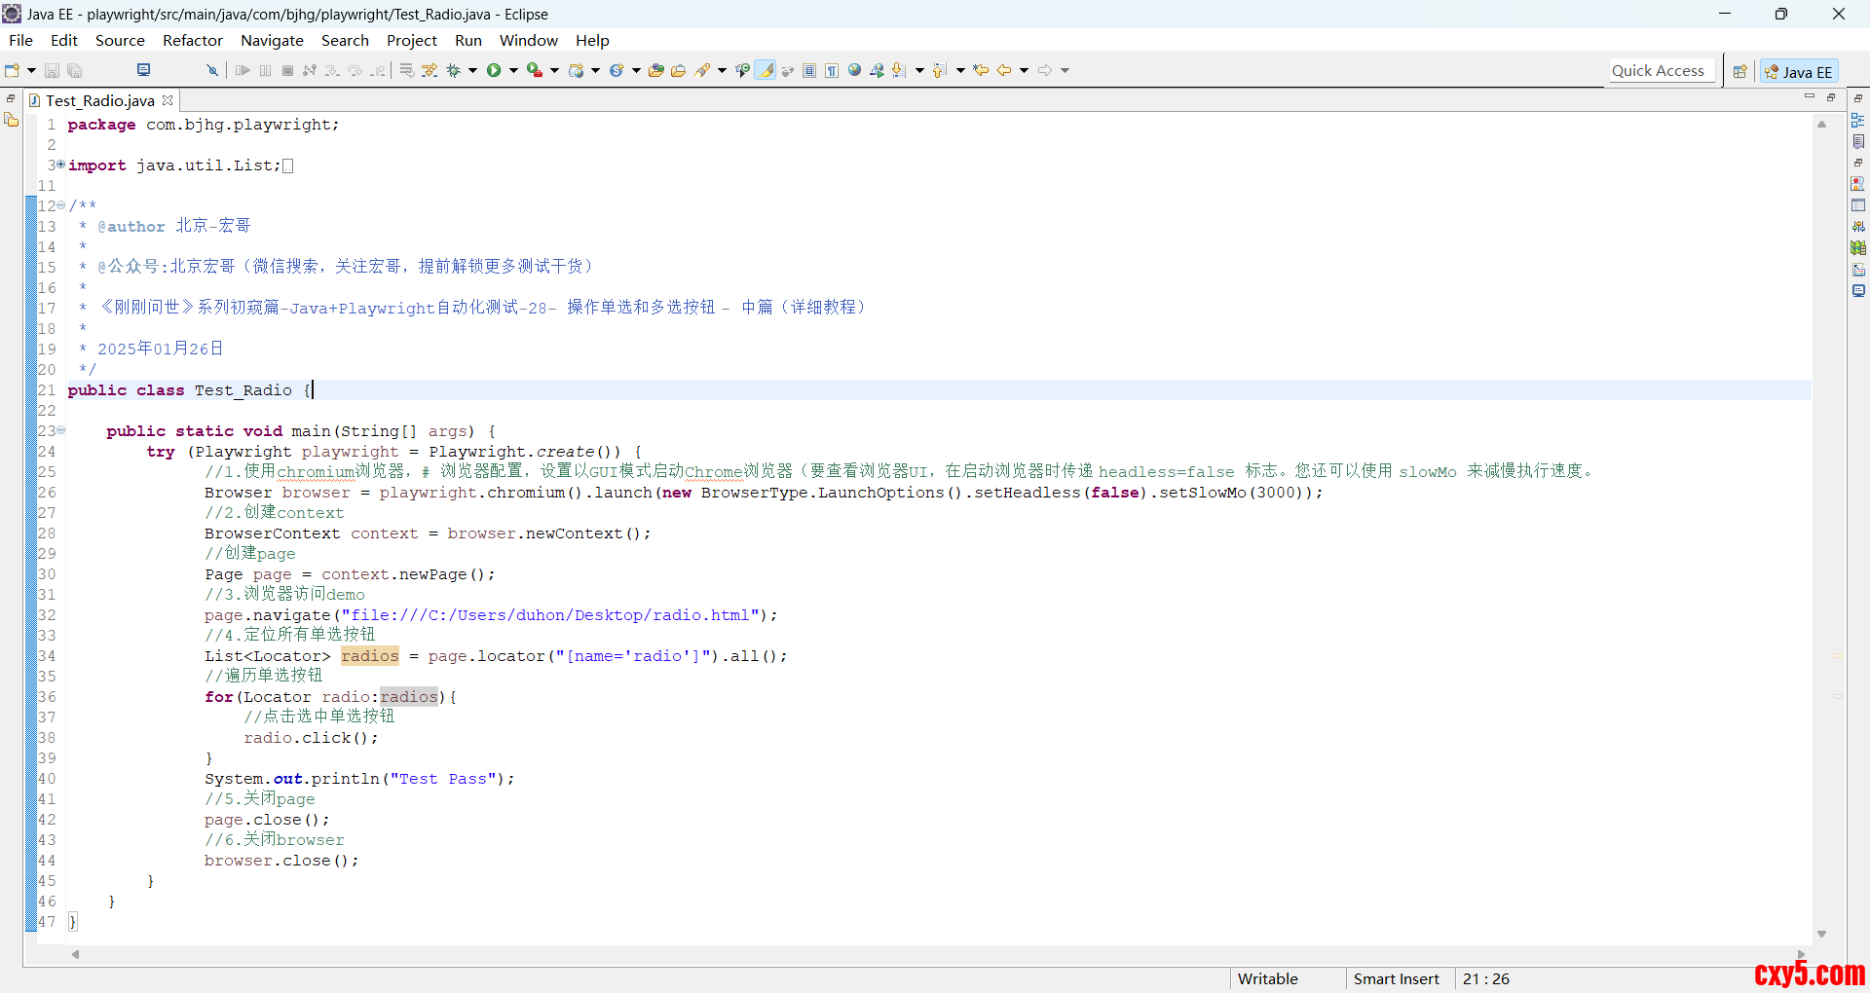Open the Run button dropdown arrow
This screenshot has height=993, width=1870.
click(x=513, y=70)
